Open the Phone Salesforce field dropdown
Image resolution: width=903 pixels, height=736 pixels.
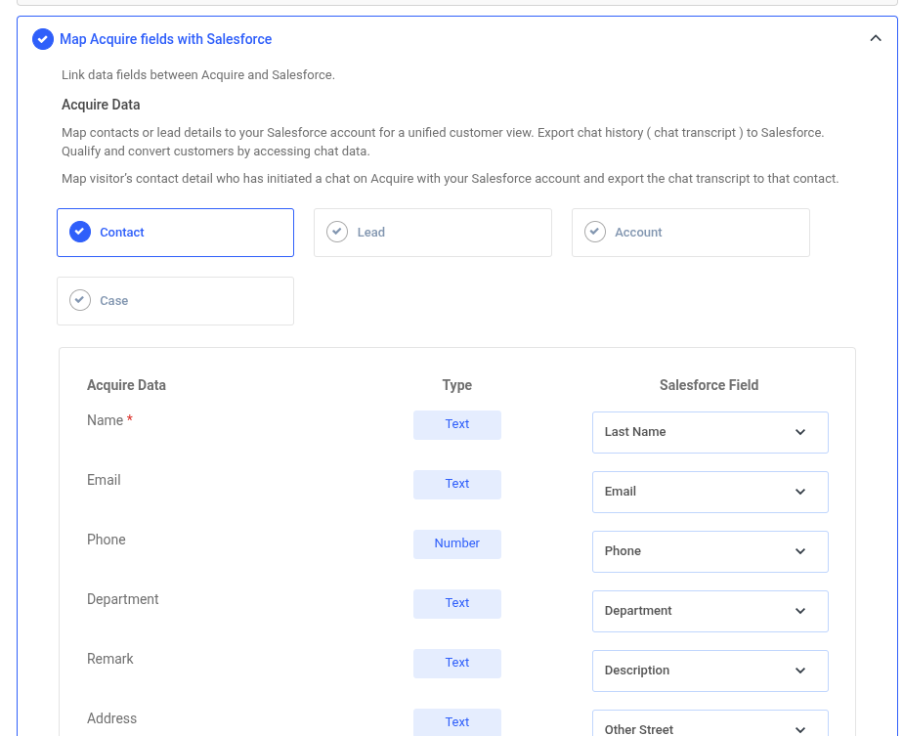point(709,551)
